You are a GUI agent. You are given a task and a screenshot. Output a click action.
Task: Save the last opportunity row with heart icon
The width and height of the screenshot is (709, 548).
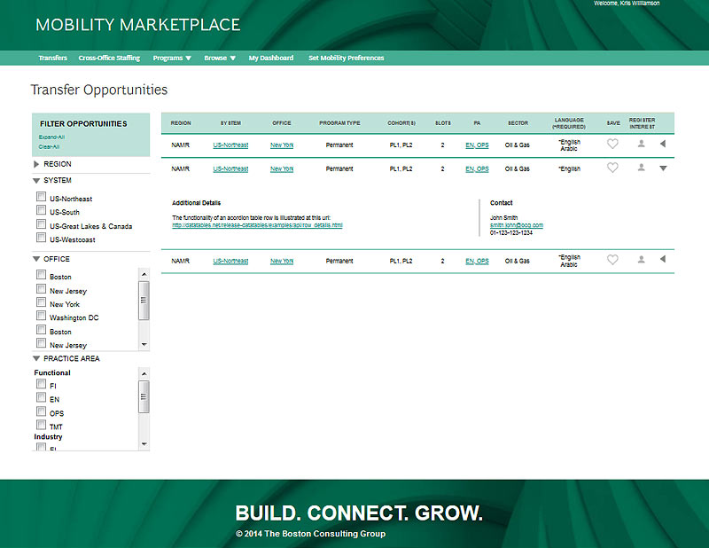pos(612,261)
